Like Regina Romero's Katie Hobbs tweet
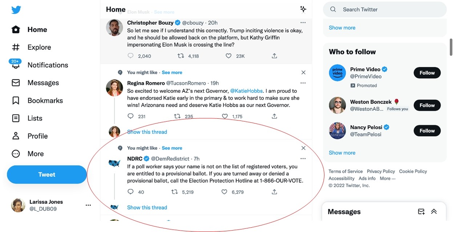The image size is (453, 232). pyautogui.click(x=225, y=116)
